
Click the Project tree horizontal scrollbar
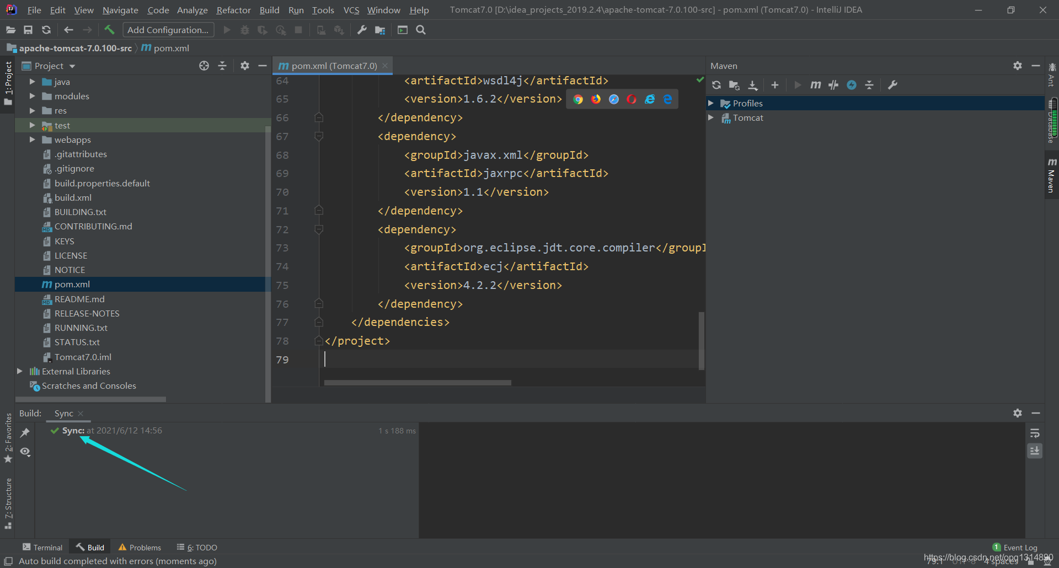(91, 399)
